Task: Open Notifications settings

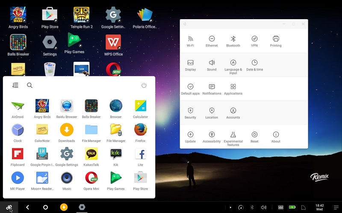Action: click(x=212, y=89)
